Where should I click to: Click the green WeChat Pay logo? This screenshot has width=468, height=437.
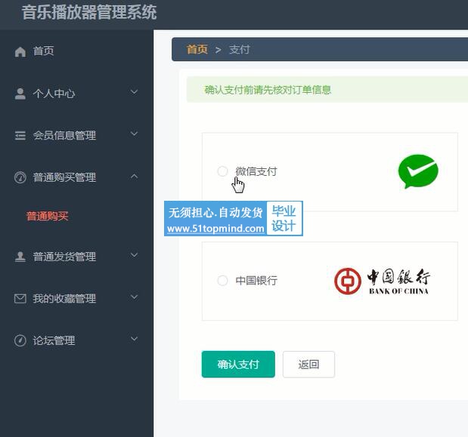tap(418, 171)
